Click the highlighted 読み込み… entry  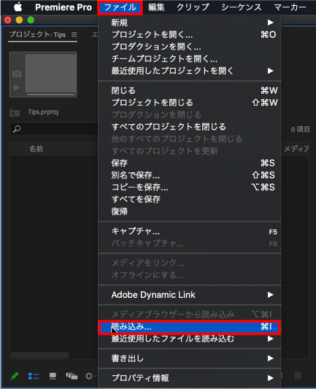[190, 327]
